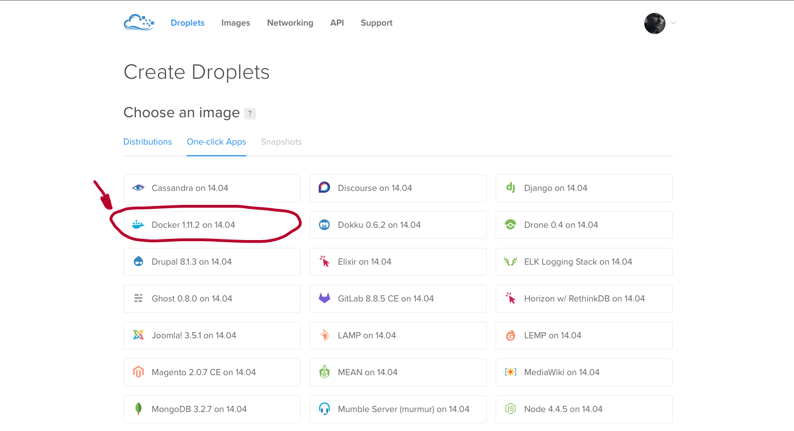Click the MediaWiki sunflower icon
Screen dimensions: 794x431
point(510,372)
